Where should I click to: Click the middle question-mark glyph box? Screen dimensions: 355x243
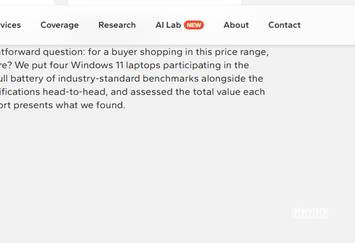310,213
